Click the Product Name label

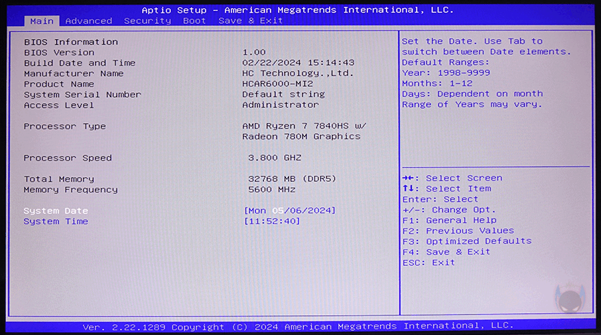[x=59, y=84]
